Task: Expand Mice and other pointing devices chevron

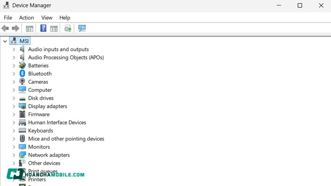Action: 14,139
